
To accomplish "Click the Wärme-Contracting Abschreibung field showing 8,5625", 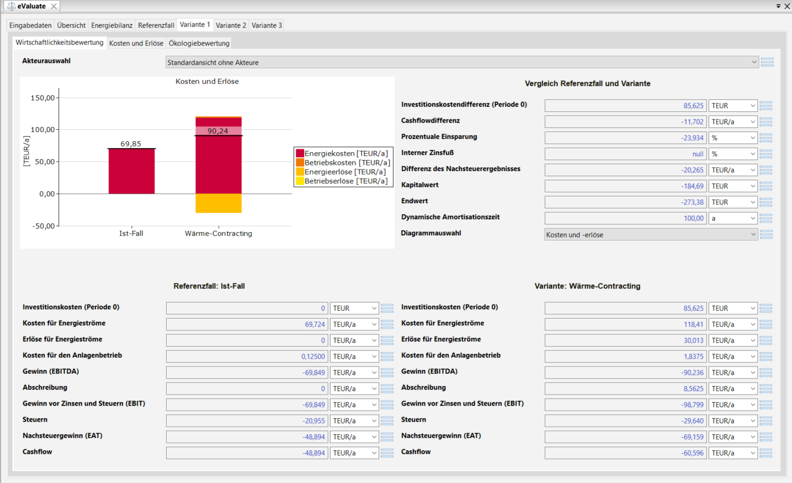I will 626,389.
